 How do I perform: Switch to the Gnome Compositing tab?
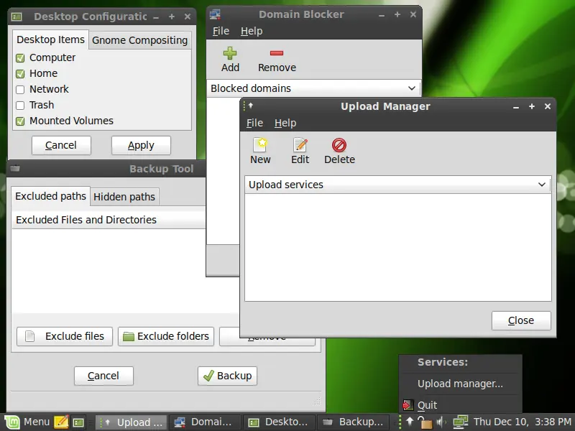click(x=139, y=40)
